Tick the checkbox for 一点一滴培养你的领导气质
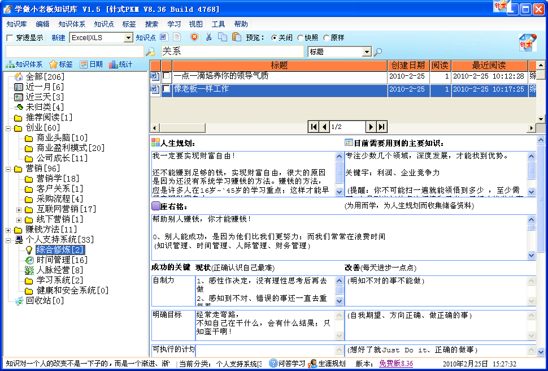This screenshot has height=371, width=548. click(167, 76)
